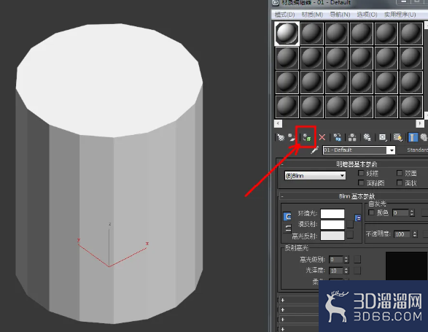Click the Get Material icon

281,137
